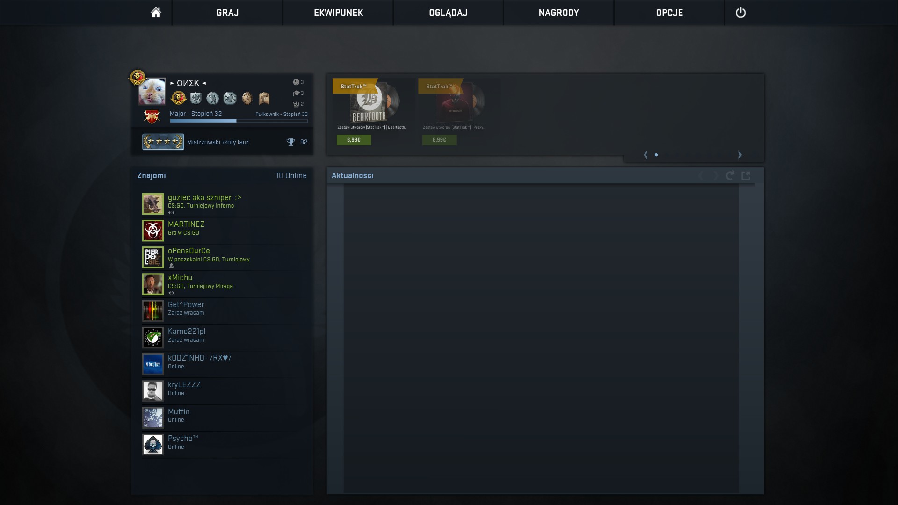Click the trophy wins icon
The image size is (898, 505).
click(290, 142)
